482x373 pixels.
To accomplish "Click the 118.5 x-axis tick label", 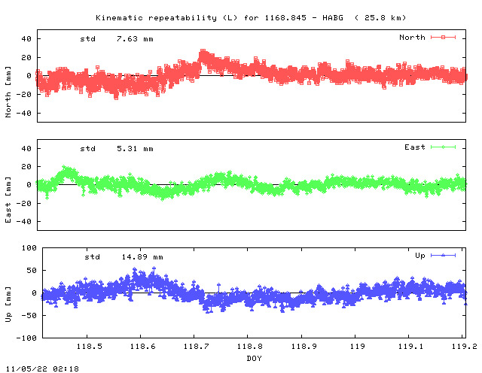I will pyautogui.click(x=89, y=346).
